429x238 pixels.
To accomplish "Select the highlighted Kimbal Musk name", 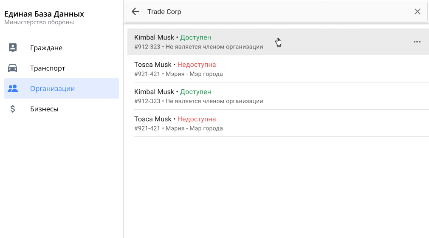I will tap(154, 37).
